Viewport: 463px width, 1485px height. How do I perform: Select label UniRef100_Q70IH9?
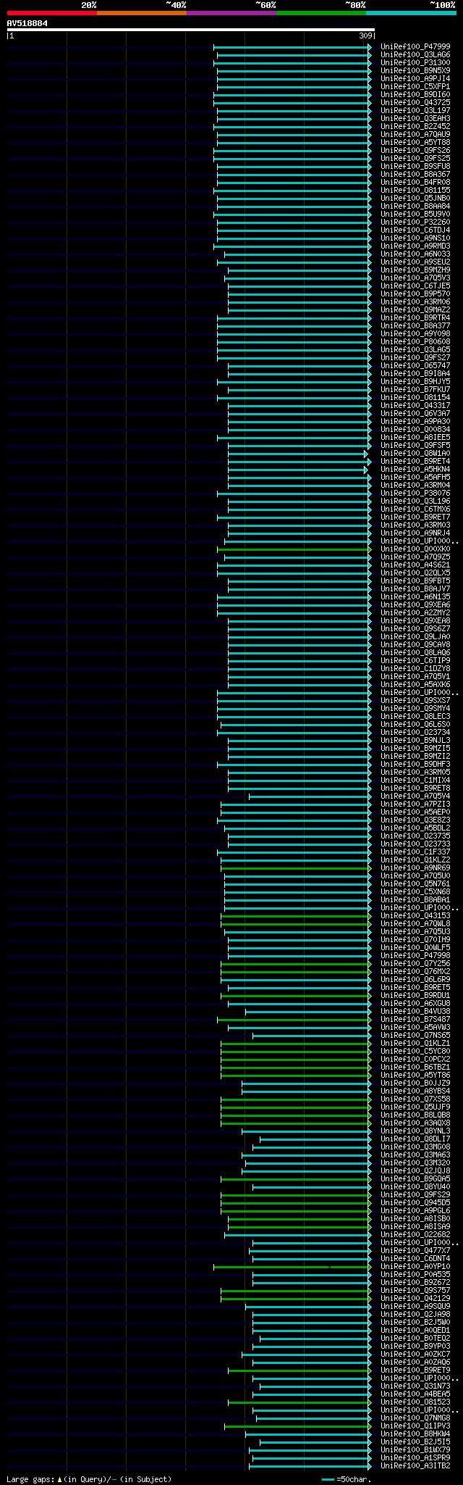pyautogui.click(x=415, y=939)
